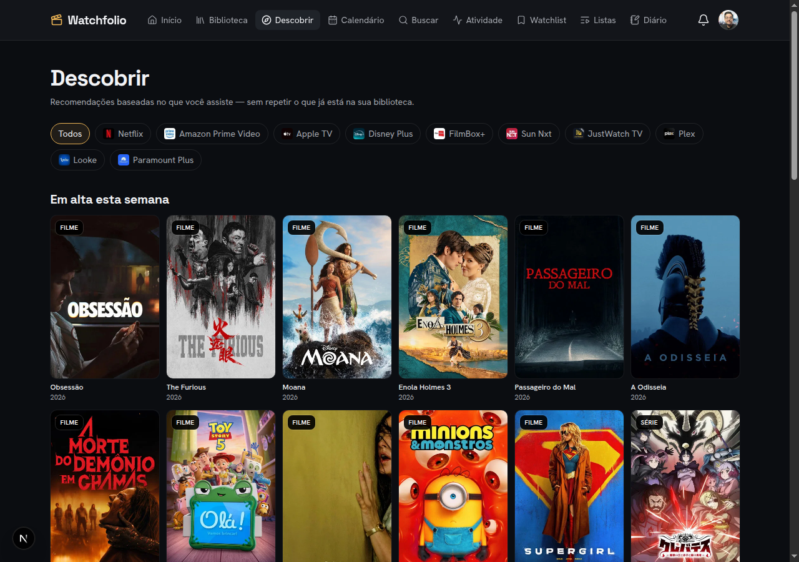This screenshot has width=799, height=562.
Task: Click the Moana title text
Action: 294,387
